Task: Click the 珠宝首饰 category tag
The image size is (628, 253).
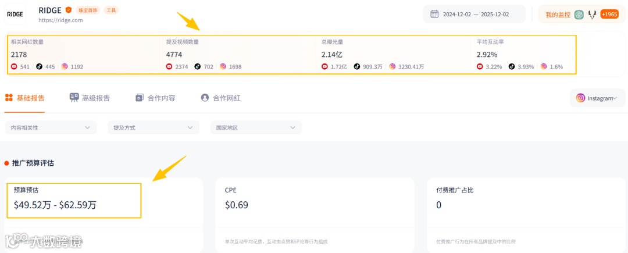Action: pos(88,10)
